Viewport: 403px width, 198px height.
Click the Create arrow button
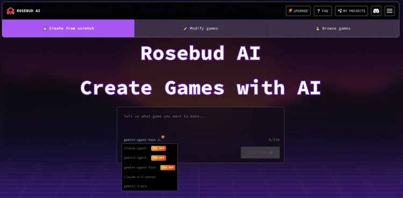click(260, 152)
